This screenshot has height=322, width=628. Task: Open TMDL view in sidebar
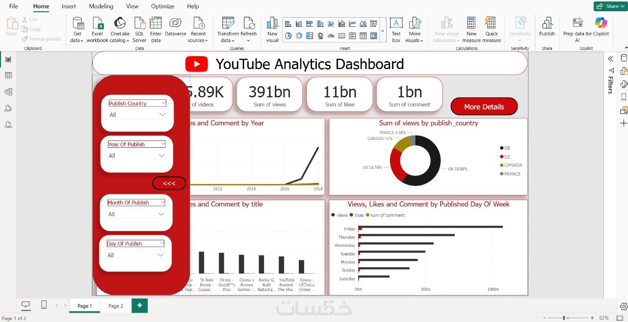coord(8,124)
